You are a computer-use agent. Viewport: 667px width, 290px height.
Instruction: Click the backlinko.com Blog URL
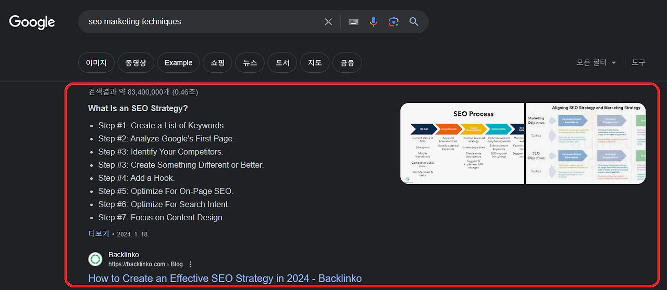pyautogui.click(x=145, y=264)
